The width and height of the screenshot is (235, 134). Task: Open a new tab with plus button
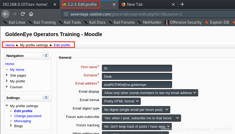pyautogui.click(x=182, y=4)
